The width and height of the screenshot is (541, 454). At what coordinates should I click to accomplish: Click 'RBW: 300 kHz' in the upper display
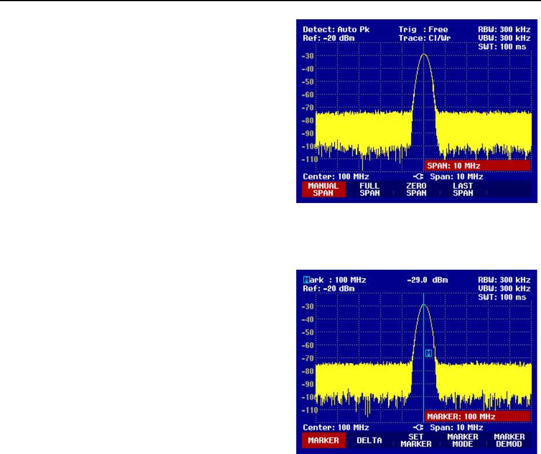[x=504, y=30]
